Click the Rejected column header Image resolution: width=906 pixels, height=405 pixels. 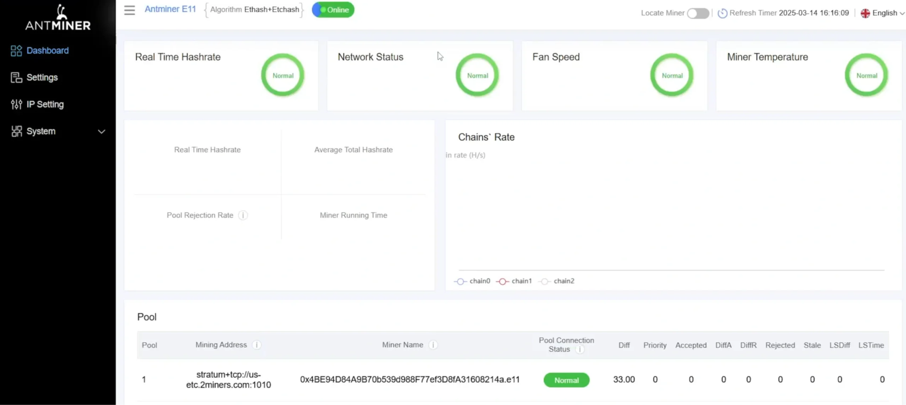pos(780,345)
